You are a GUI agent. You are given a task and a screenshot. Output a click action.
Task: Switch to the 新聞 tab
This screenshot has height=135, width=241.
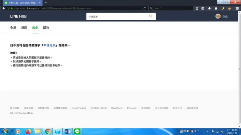pos(24,28)
